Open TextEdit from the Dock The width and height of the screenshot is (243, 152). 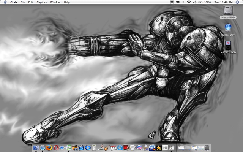click(x=133, y=147)
